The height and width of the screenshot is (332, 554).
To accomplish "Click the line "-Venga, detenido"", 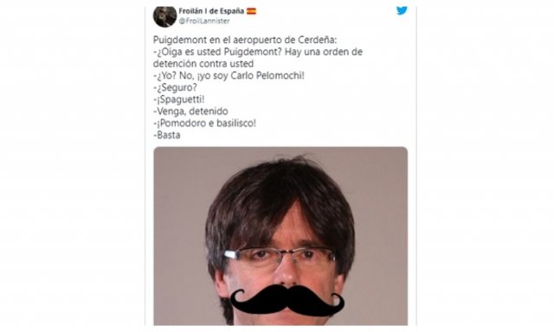I will [x=190, y=112].
